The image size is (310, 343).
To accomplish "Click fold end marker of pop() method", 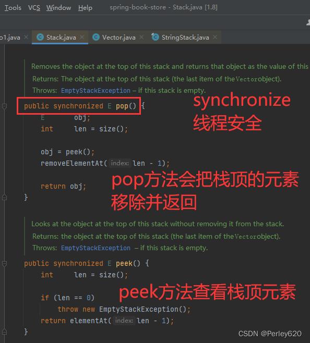I will click(x=4, y=198).
